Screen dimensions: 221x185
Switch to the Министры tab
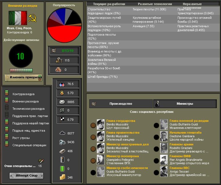[x=185, y=104]
